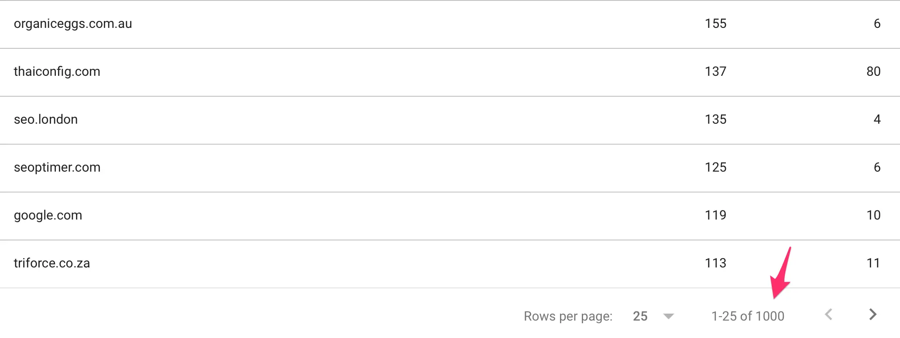Click the 113 count for triforce.co.za
Image resolution: width=900 pixels, height=338 pixels.
click(x=715, y=264)
